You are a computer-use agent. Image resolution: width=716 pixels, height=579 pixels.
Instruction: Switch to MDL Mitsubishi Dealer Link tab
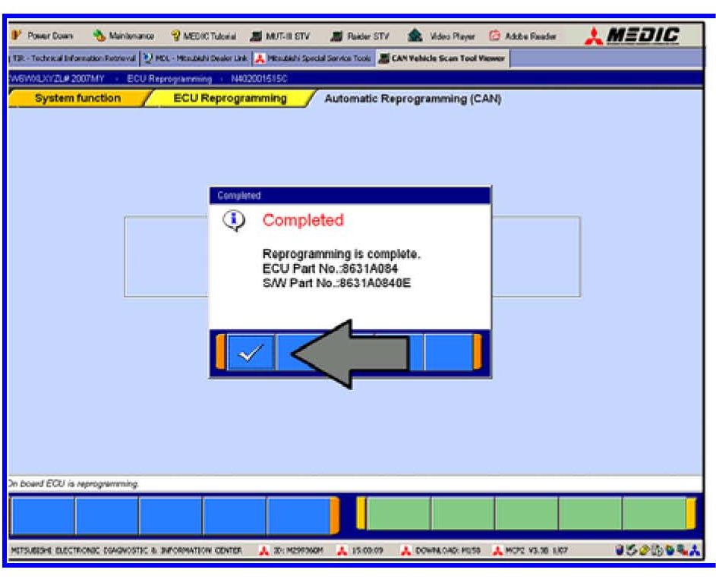(x=195, y=58)
